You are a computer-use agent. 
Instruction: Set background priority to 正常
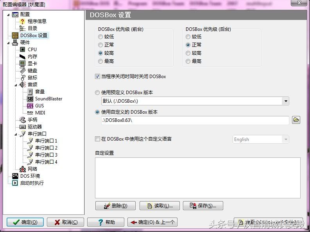(188, 45)
